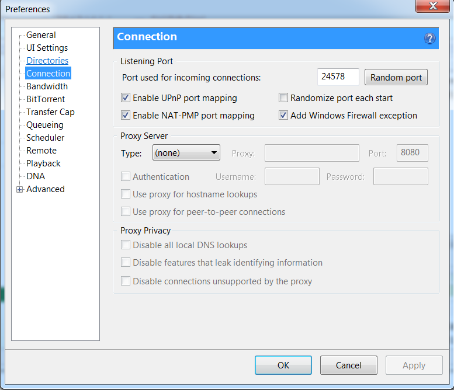The image size is (454, 390).
Task: Select Bandwidth in the category list
Action: coord(47,86)
